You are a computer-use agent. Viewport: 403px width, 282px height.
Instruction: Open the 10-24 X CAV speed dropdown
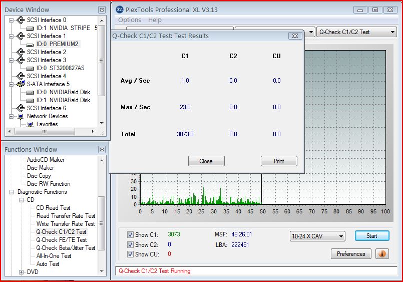317,236
